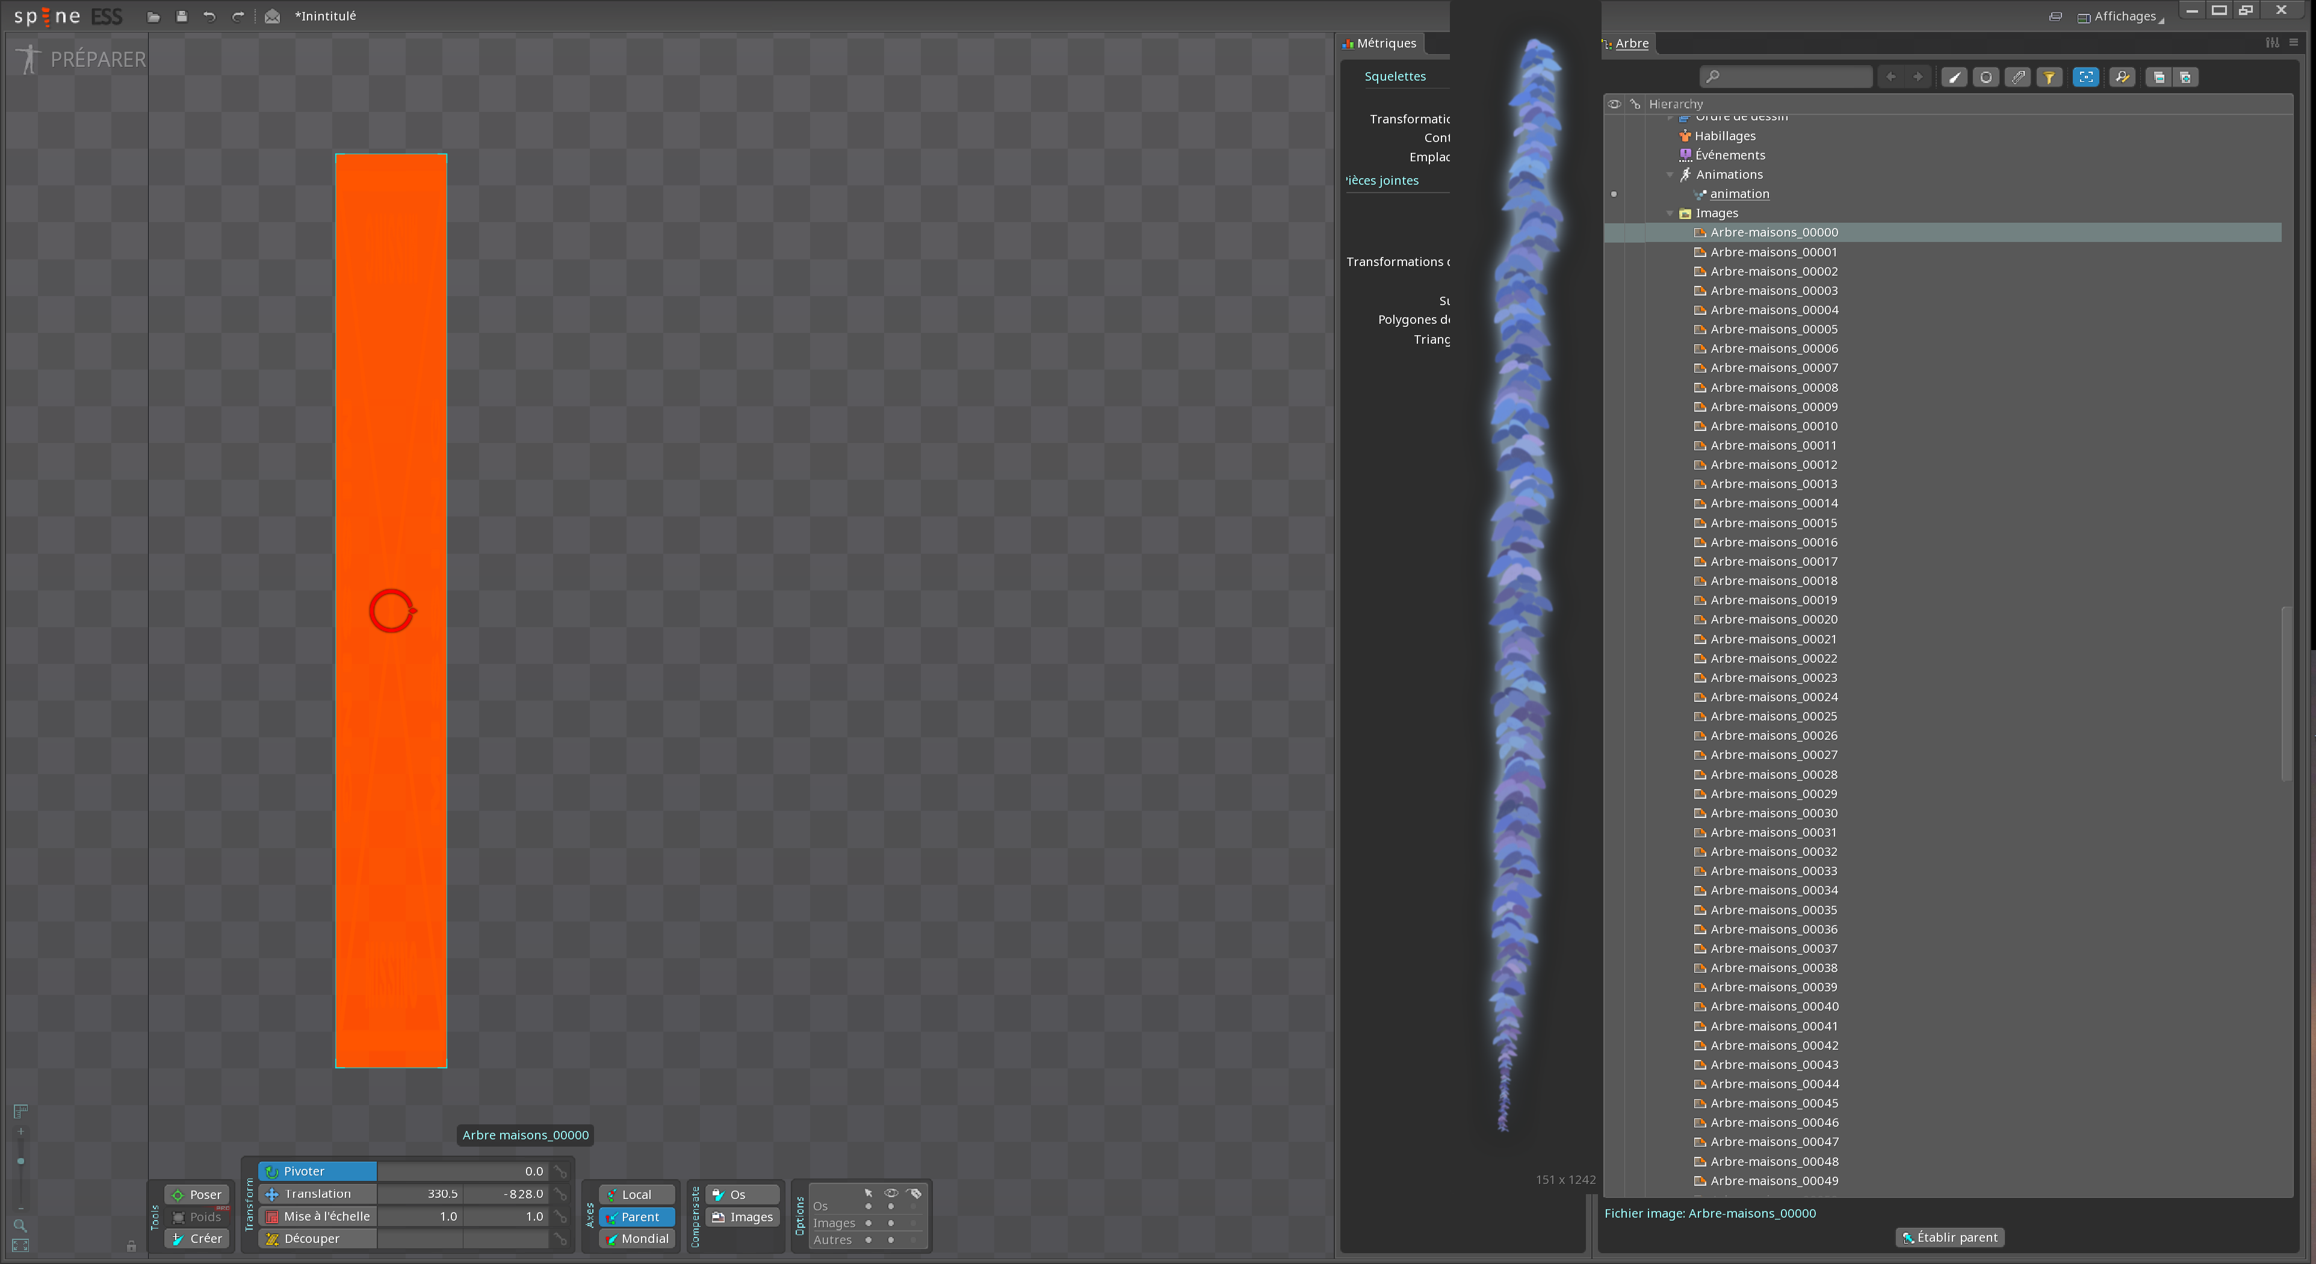Click the find and rename icon
This screenshot has height=1264, width=2316.
pos(2122,77)
